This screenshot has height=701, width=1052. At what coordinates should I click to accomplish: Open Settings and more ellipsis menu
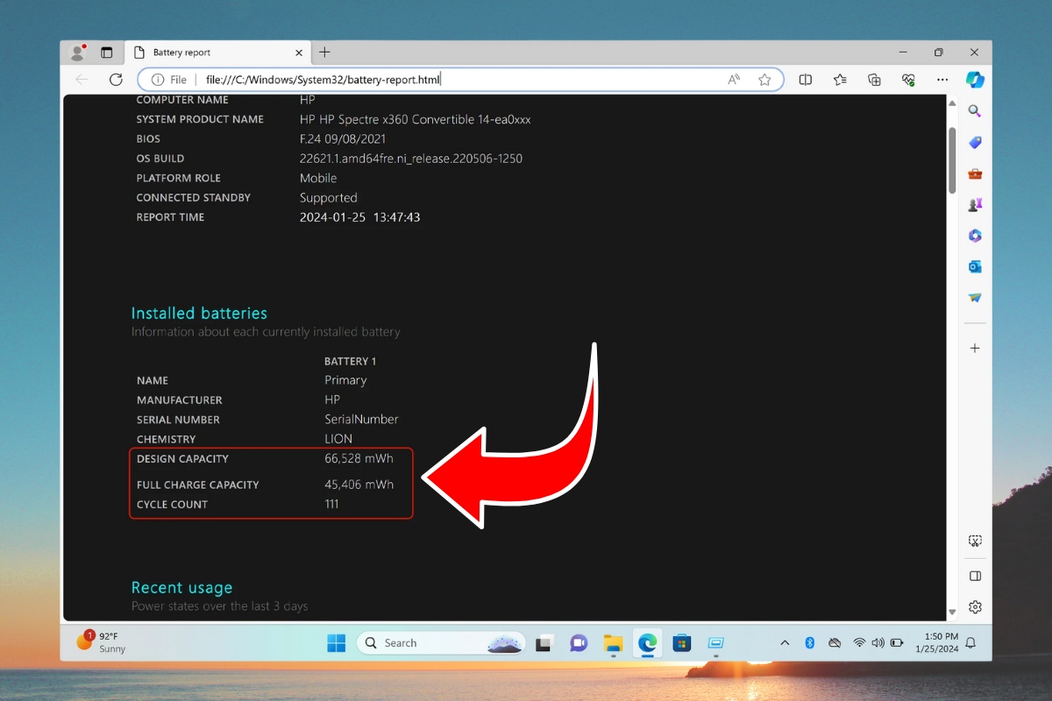(942, 80)
